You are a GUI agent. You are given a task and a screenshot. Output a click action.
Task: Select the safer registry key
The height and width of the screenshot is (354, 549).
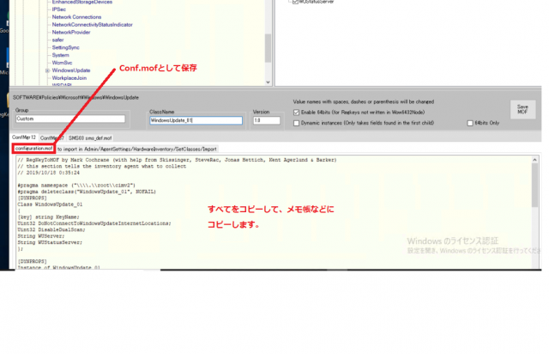click(x=58, y=39)
